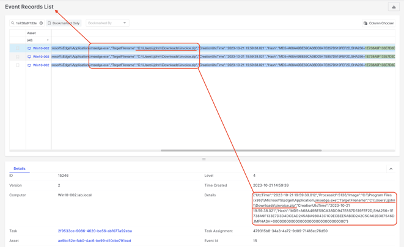This screenshot has height=247, width=404.
Task: Click the Version value 2
Action: pyautogui.click(x=59, y=185)
